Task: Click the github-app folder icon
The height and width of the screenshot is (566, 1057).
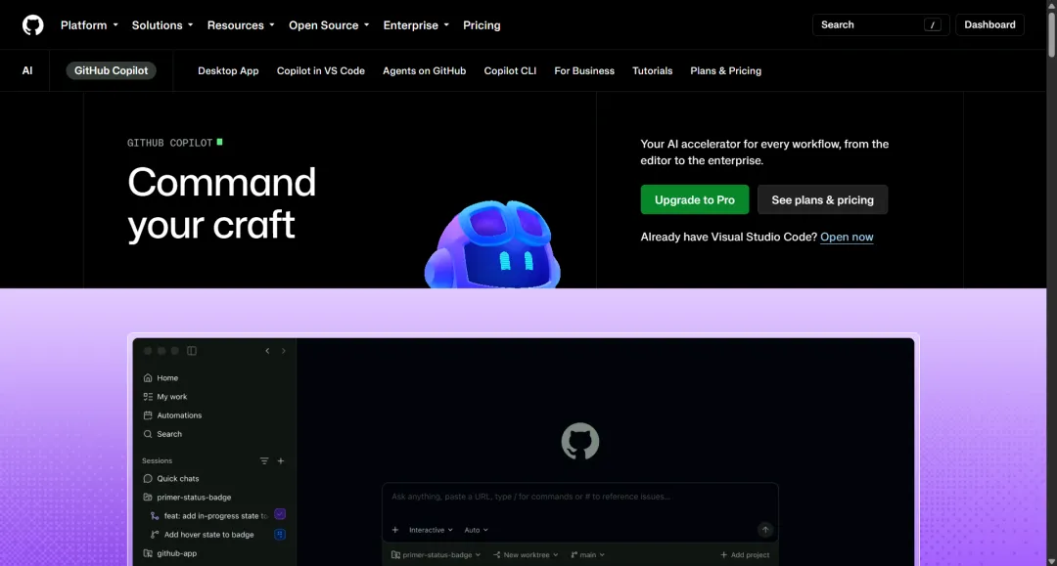Action: (148, 553)
